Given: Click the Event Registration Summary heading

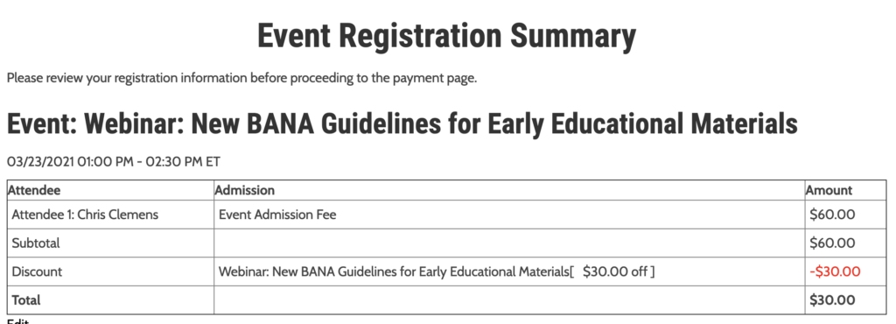Looking at the screenshot, I should coord(446,35).
